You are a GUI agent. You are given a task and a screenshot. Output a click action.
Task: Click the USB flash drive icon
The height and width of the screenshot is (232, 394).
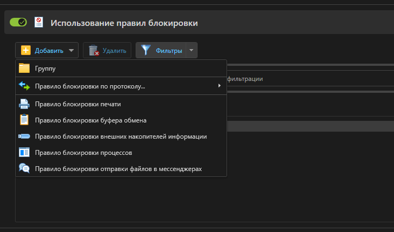(x=24, y=137)
